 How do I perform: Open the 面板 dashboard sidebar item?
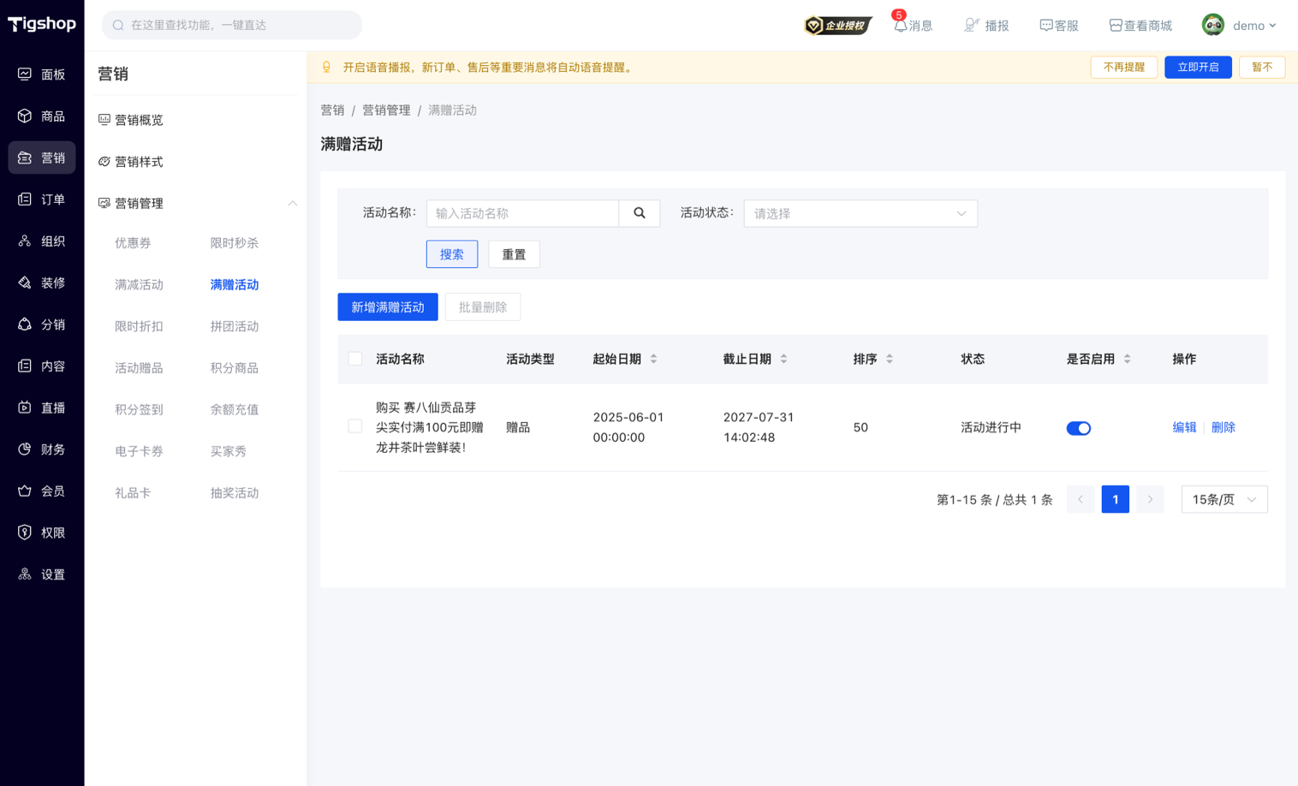(x=42, y=74)
